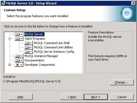Open Client Programs feature install-state icon
137x103 pixels.
tap(19, 39)
